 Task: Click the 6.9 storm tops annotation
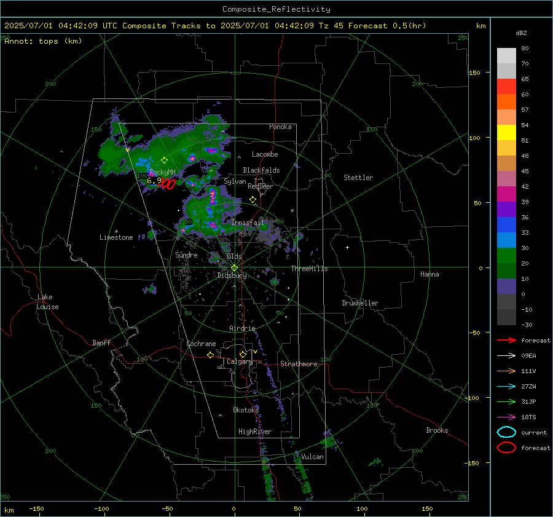coord(154,181)
